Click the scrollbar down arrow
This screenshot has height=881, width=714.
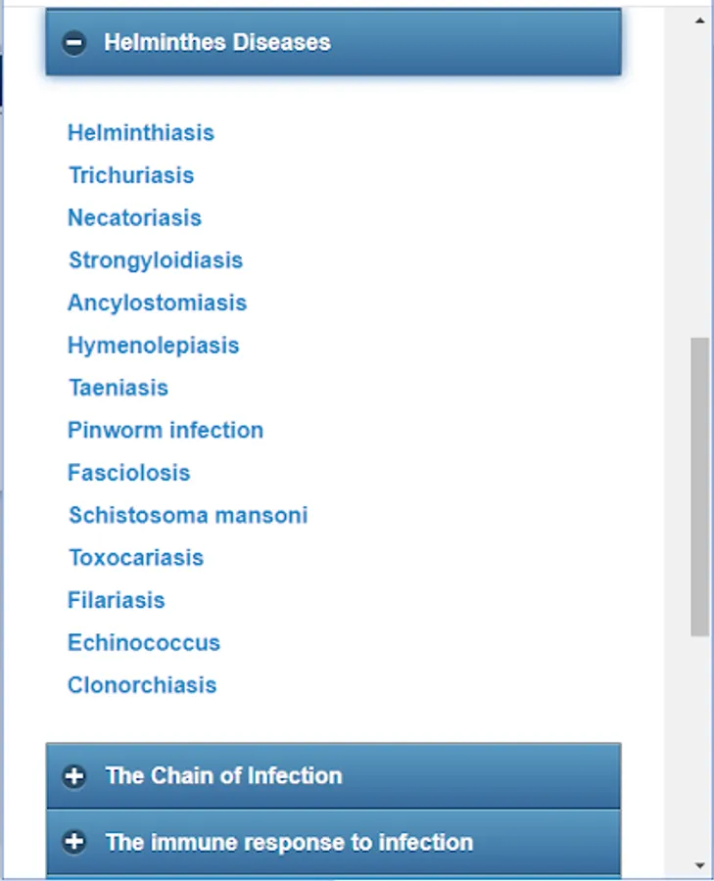(x=699, y=865)
